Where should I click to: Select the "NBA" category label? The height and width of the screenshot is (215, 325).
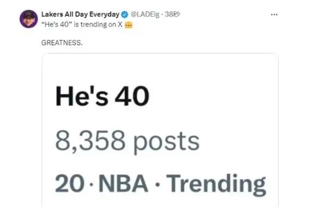click(x=123, y=183)
